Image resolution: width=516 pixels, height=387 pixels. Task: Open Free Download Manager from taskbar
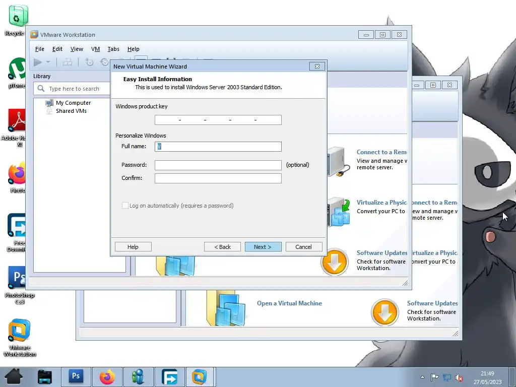(169, 377)
